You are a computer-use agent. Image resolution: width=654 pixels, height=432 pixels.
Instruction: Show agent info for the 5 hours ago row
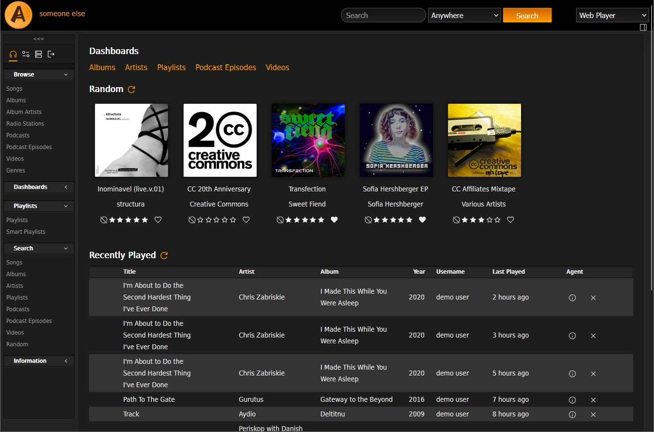572,374
